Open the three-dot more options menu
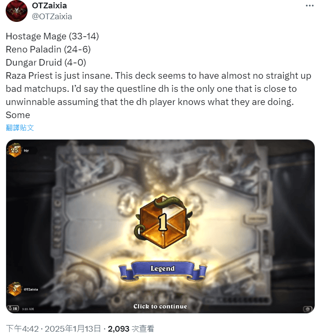323x336 pixels. (309, 6)
